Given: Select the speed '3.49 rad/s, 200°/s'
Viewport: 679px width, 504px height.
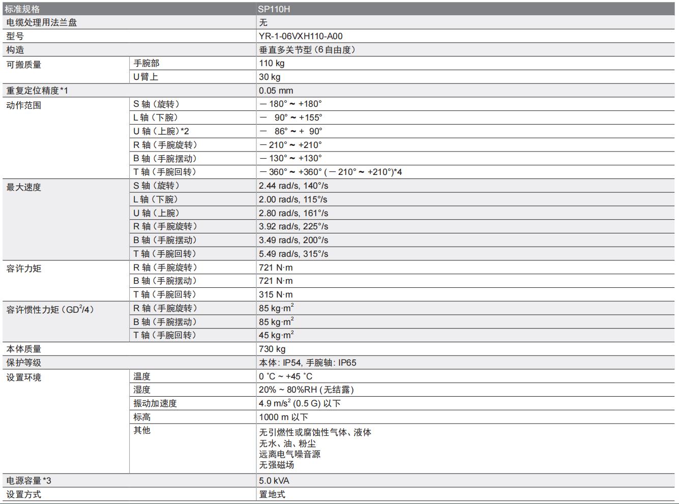Looking at the screenshot, I should click(x=293, y=240).
